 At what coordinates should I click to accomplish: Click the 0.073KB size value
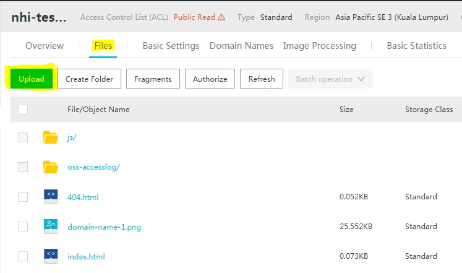[354, 256]
